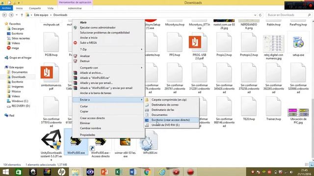Choose Ejecutar como administrador
314x176 pixels.
point(108,27)
